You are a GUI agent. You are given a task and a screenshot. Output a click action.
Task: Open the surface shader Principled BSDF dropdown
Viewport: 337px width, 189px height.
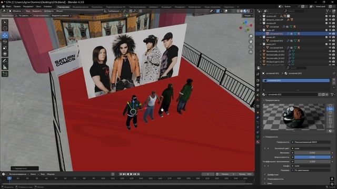coord(311,142)
